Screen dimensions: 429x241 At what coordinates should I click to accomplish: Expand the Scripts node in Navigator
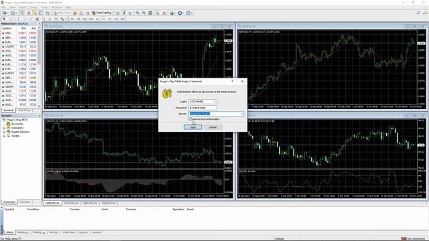4,136
